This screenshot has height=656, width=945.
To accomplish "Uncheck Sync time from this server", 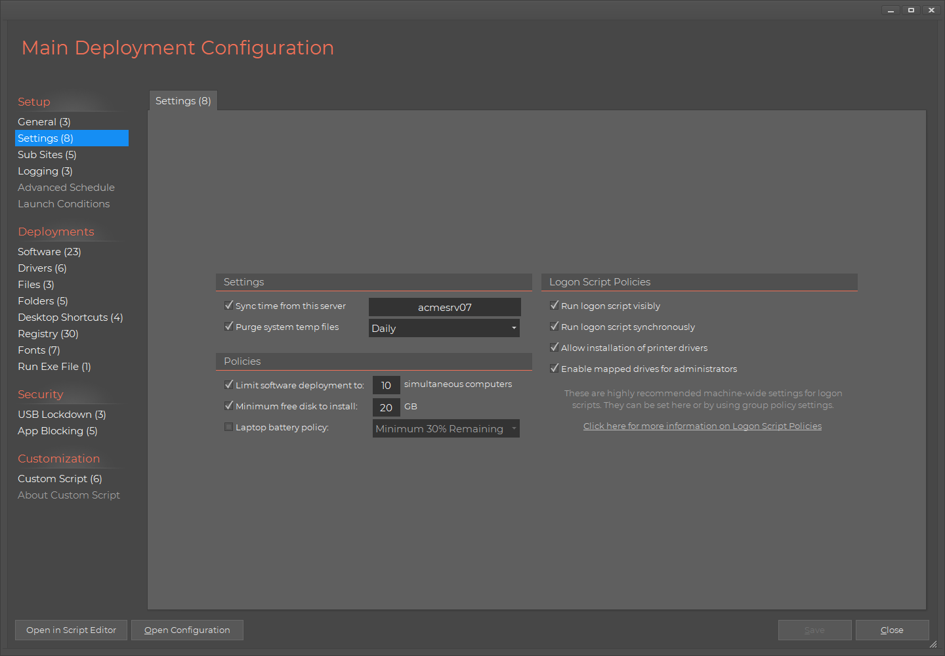I will point(229,306).
